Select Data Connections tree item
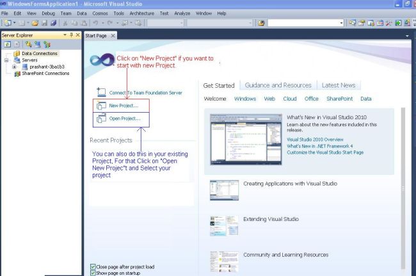This screenshot has width=416, height=276. 40,53
